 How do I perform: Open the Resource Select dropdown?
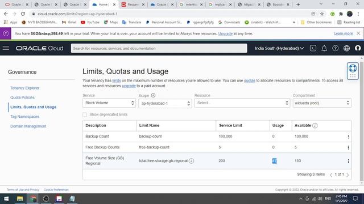tap(242, 103)
